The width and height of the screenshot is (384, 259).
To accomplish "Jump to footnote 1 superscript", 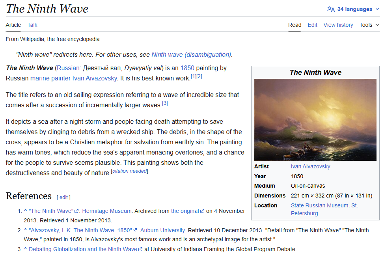I will pos(194,76).
